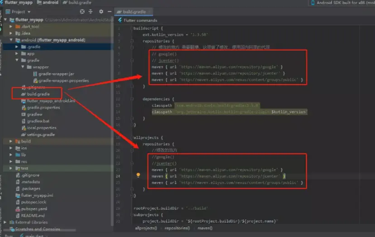Click the Flutter commands link
The height and width of the screenshot is (237, 375).
[140, 20]
